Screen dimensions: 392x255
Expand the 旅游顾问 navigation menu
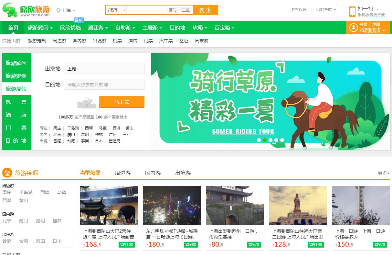click(x=40, y=28)
